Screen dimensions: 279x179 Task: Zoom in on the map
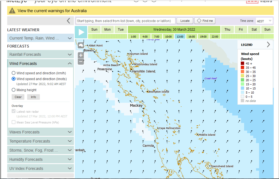coord(81,55)
